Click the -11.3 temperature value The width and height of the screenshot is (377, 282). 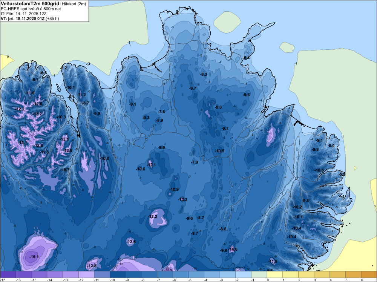[44, 152]
